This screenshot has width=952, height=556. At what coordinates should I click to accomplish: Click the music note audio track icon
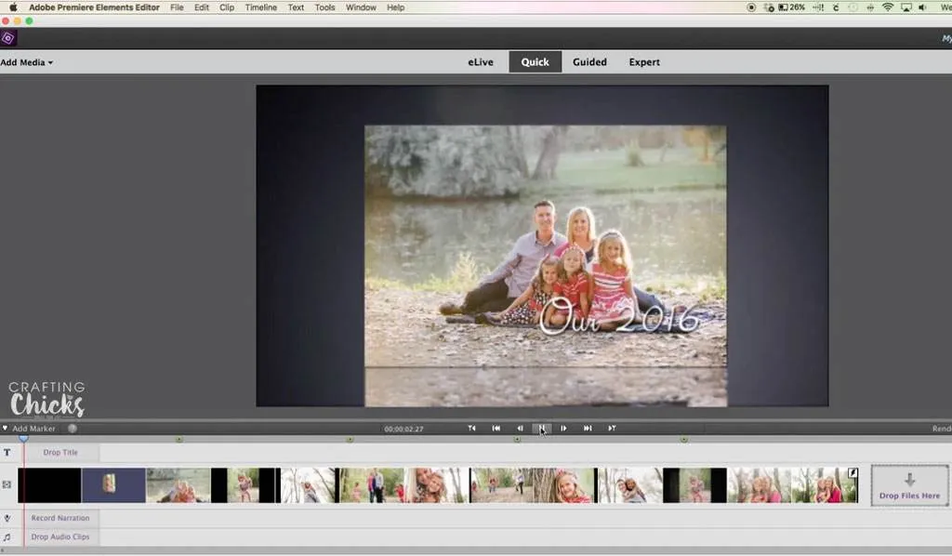tap(7, 536)
